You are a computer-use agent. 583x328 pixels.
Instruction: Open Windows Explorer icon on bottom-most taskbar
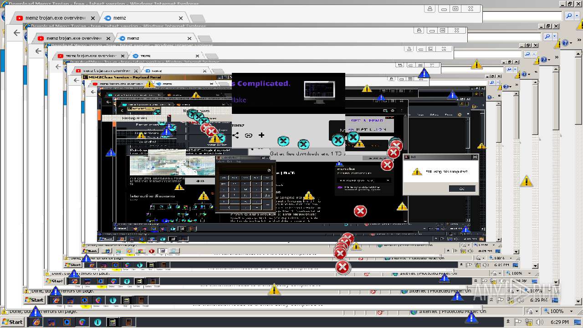[x=51, y=322]
